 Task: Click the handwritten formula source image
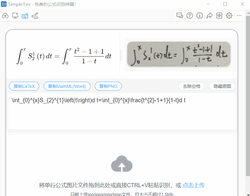point(179,54)
